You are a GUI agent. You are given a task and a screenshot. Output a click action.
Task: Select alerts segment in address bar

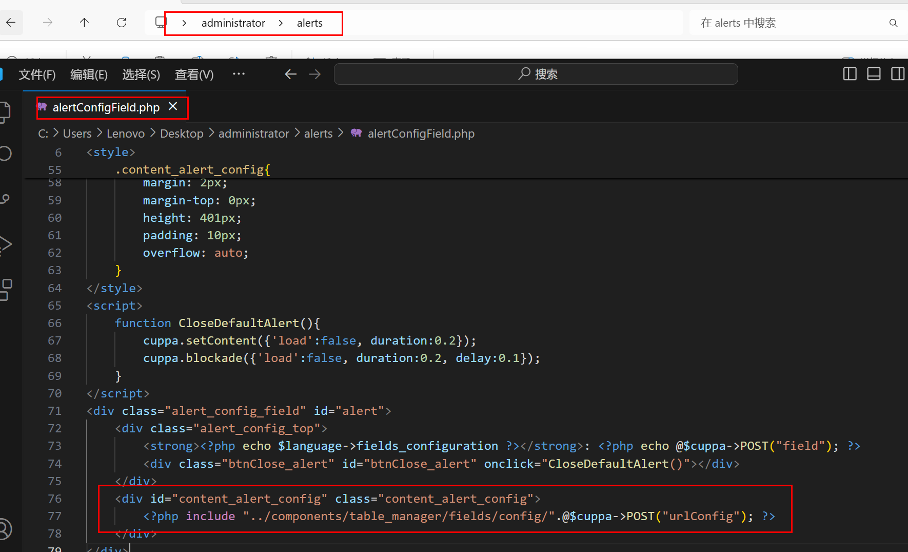(x=310, y=23)
